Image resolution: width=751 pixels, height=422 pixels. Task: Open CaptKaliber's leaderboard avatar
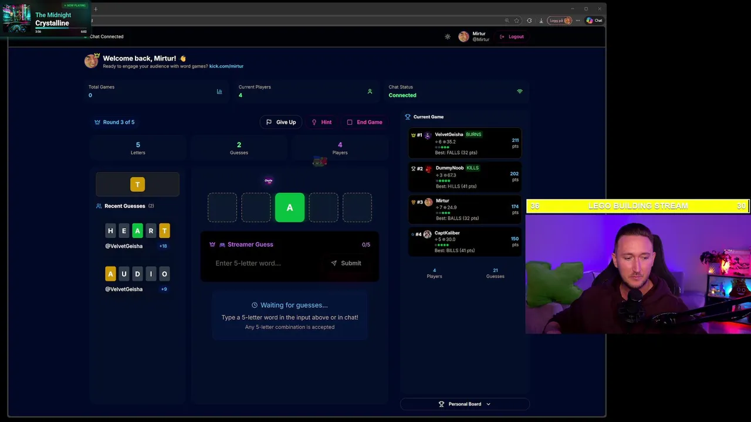[x=427, y=234]
